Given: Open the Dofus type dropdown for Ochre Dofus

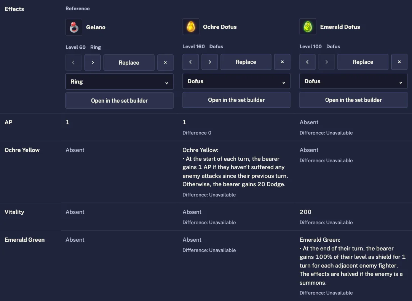Looking at the screenshot, I should tap(236, 81).
